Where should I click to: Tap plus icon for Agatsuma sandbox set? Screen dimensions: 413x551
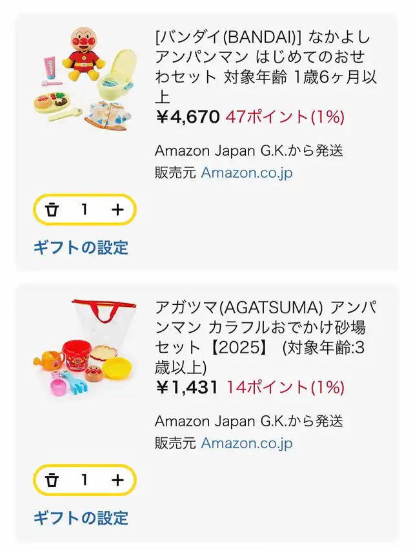tap(117, 480)
